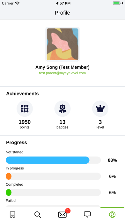The image size is (125, 222).
Task: Select the profile person tab icon
Action: point(112,215)
